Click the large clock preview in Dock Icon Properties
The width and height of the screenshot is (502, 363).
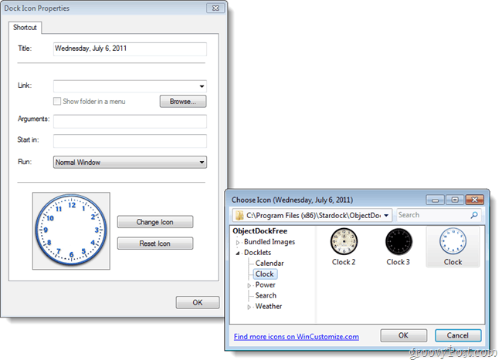click(71, 230)
